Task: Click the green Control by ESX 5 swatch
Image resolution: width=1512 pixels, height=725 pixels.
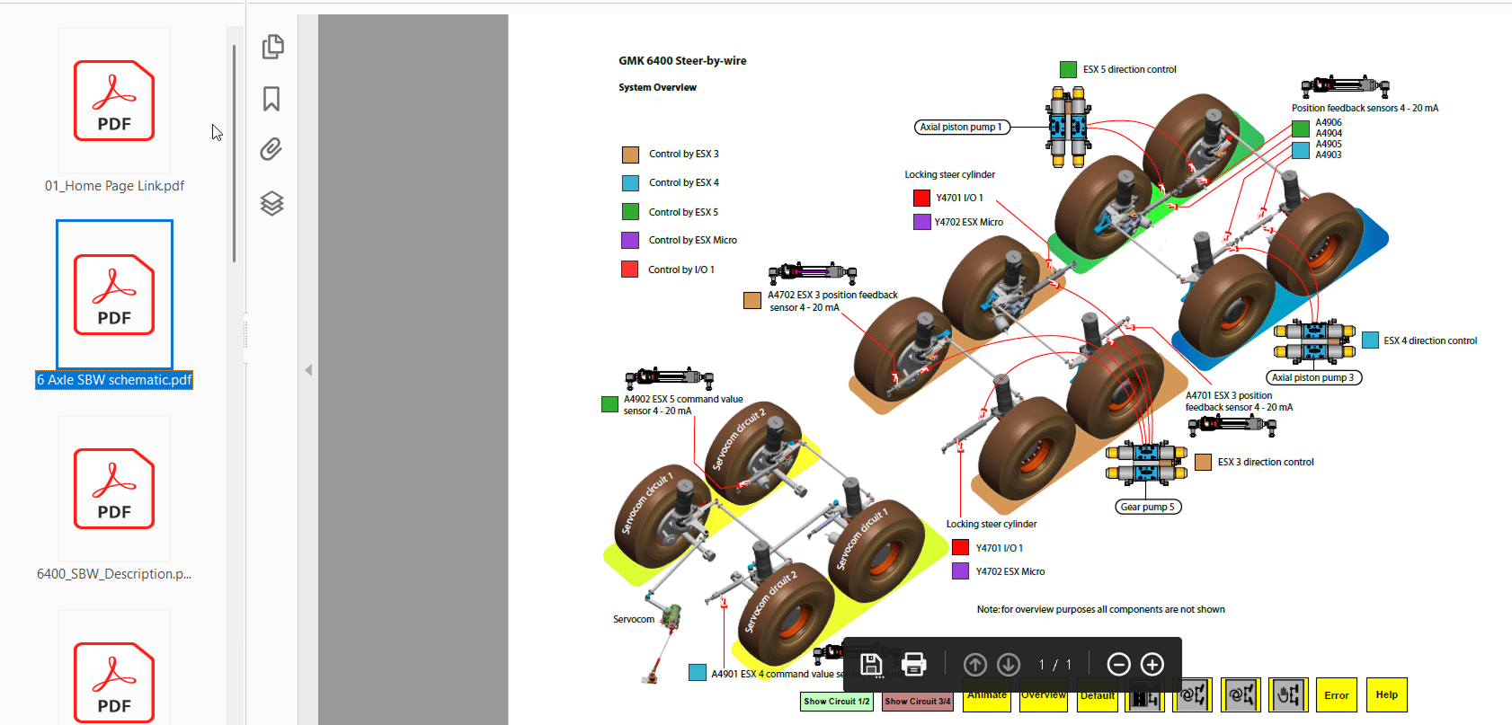Action: (x=630, y=212)
